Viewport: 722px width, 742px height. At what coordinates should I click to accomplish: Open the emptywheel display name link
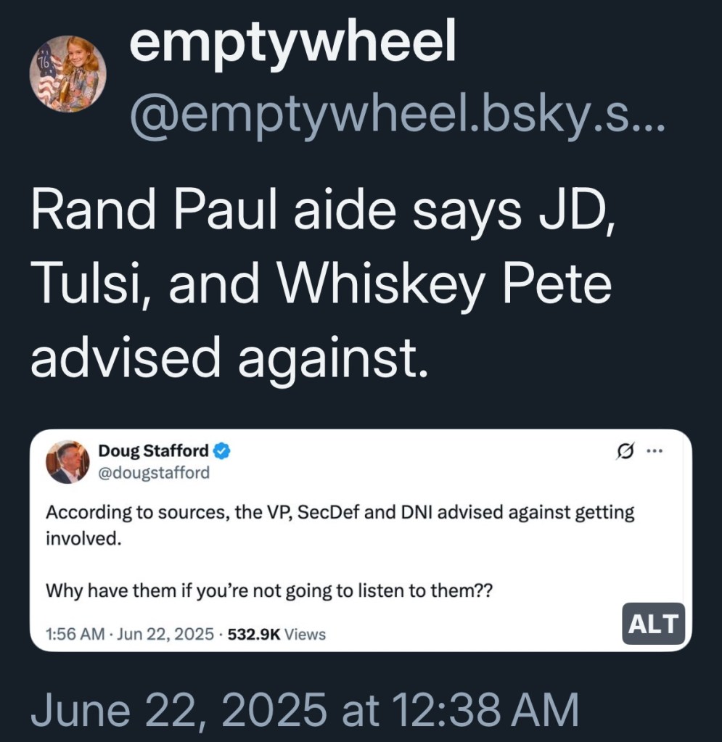292,44
